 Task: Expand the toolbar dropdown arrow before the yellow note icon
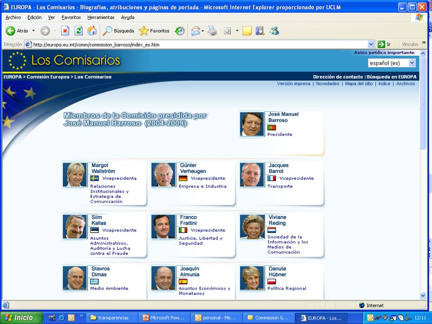(237, 31)
